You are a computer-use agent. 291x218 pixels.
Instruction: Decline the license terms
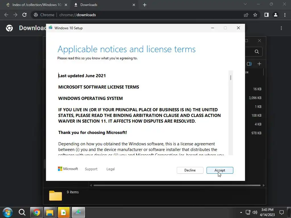[x=190, y=170]
